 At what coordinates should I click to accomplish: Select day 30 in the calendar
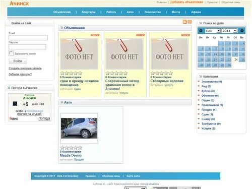(x=228, y=65)
